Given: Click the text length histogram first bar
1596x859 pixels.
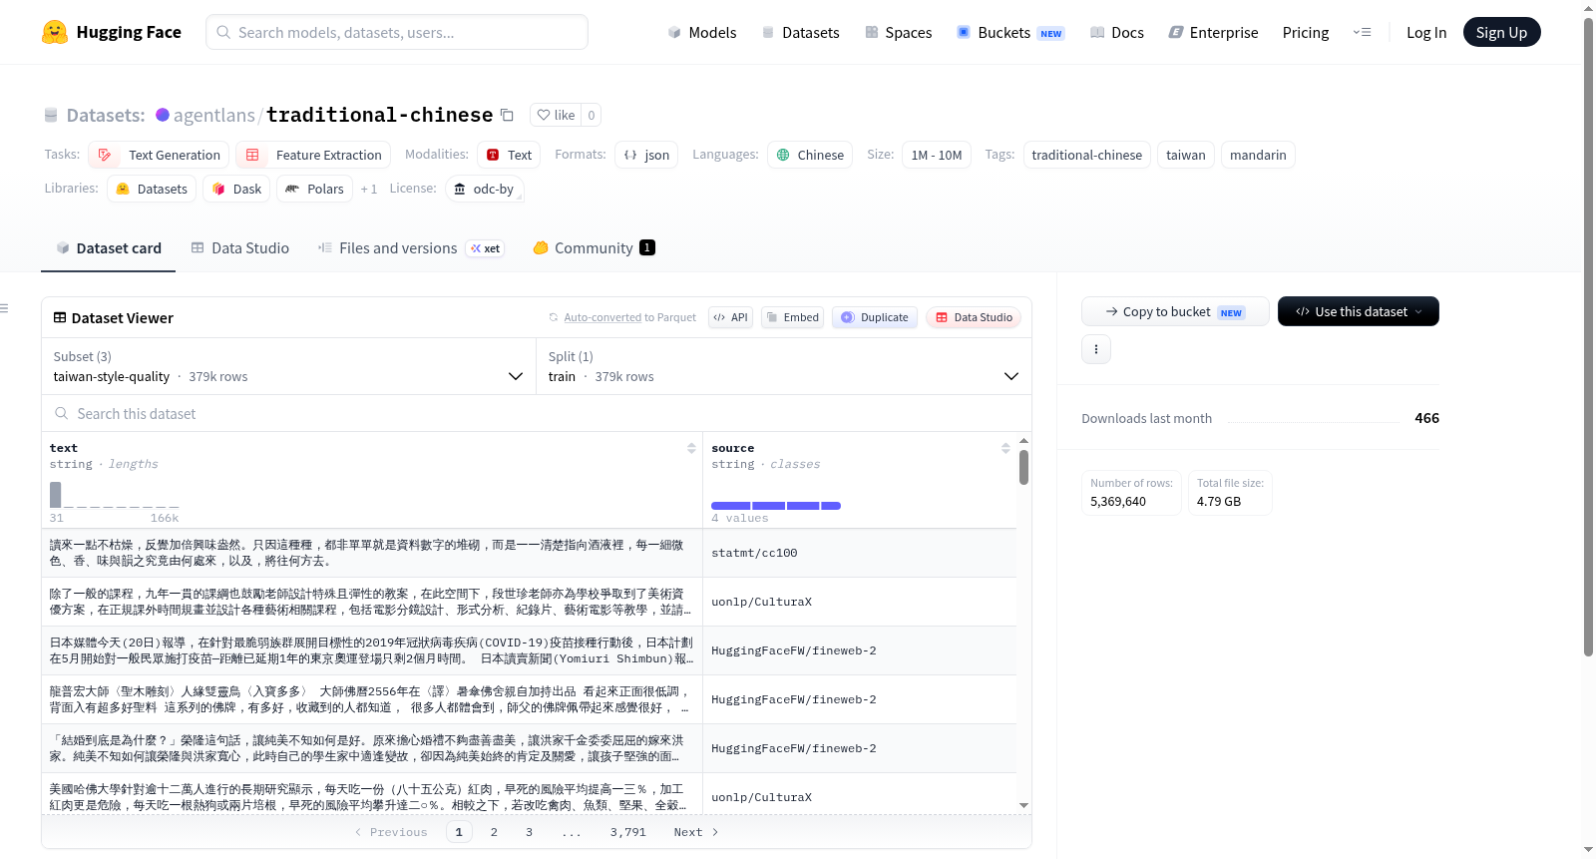Looking at the screenshot, I should click(56, 494).
